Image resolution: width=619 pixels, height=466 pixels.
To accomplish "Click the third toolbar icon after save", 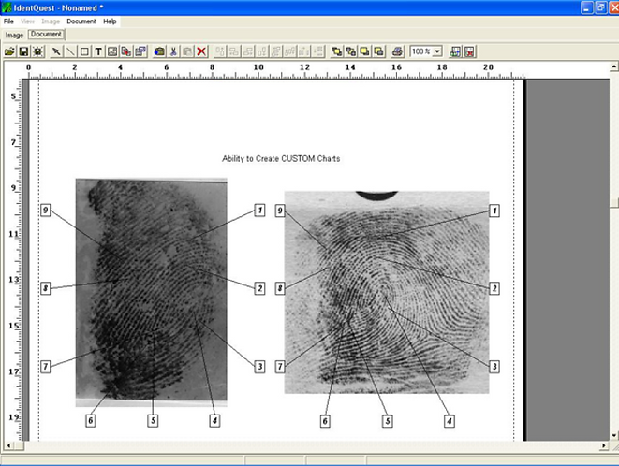I will coord(37,51).
